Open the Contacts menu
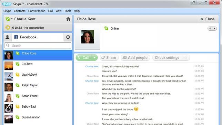Image resolution: width=222 pixels, height=125 pixels. 20,11
